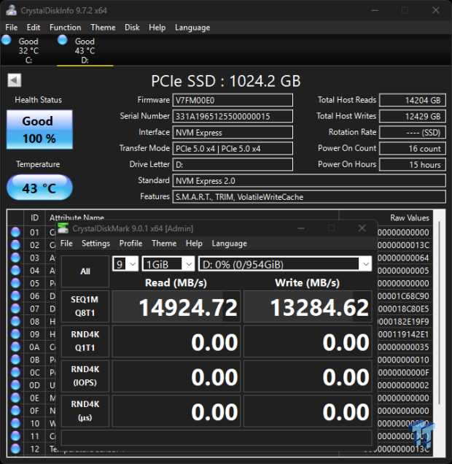Open CrystalDiskMark Theme menu
The height and width of the screenshot is (464, 452).
164,243
